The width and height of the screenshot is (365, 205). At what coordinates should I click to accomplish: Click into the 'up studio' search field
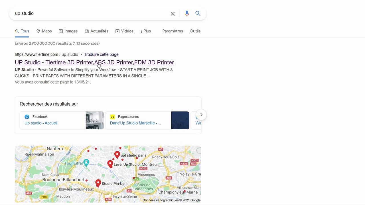[91, 14]
